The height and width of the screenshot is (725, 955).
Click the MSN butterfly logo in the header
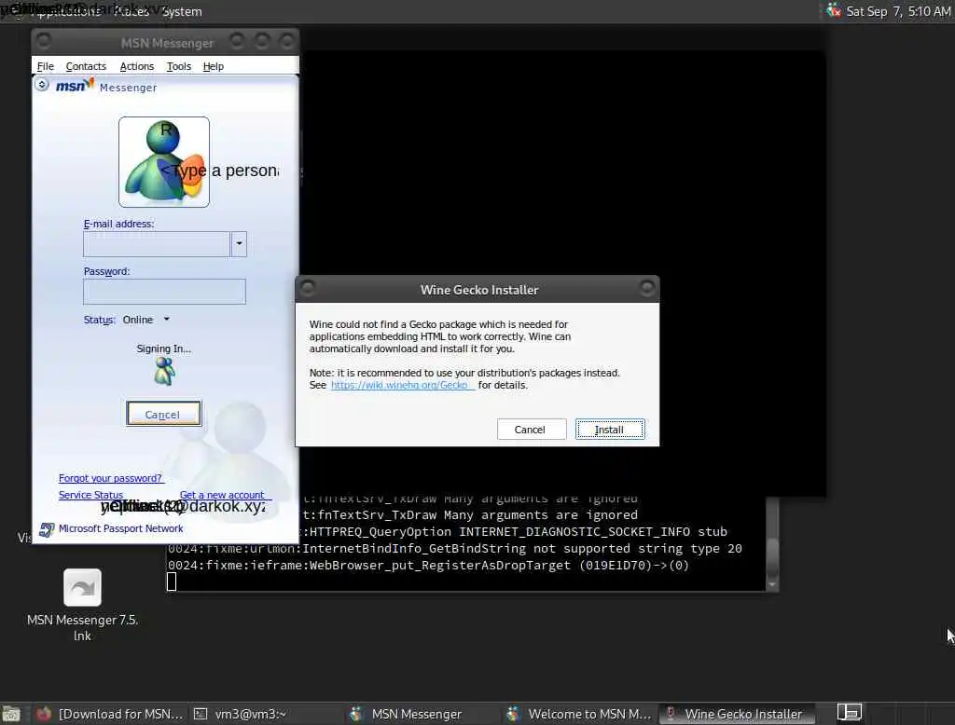point(75,85)
